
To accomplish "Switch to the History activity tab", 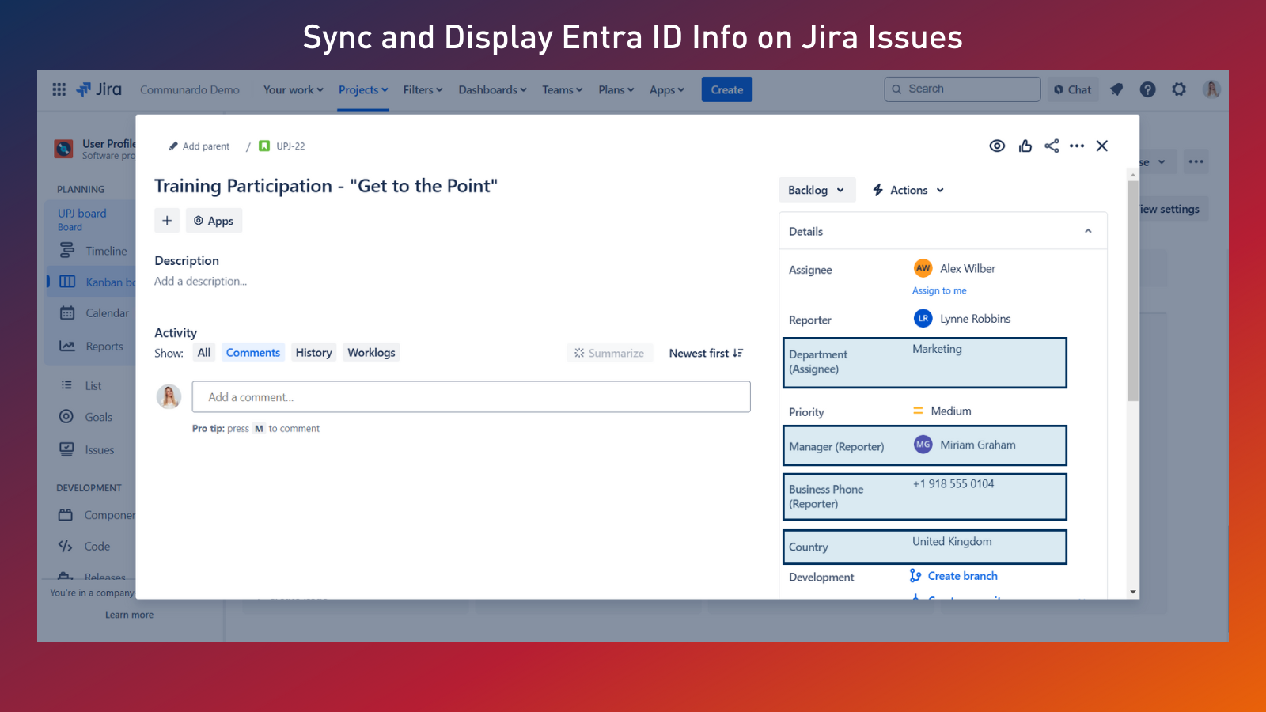I will click(x=313, y=353).
